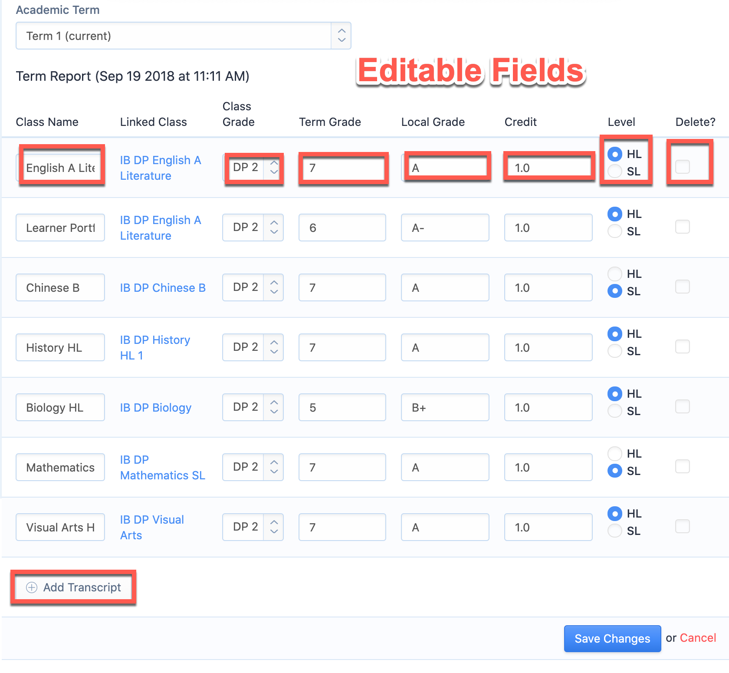Check the Delete box for Visual Arts
729x673 pixels.
click(683, 526)
